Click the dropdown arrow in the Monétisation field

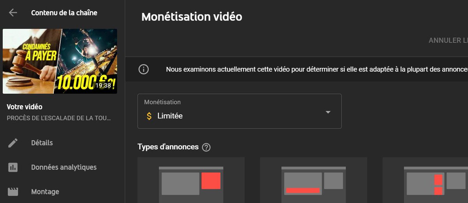(x=328, y=112)
